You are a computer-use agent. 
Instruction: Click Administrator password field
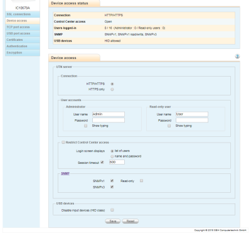coord(109,120)
